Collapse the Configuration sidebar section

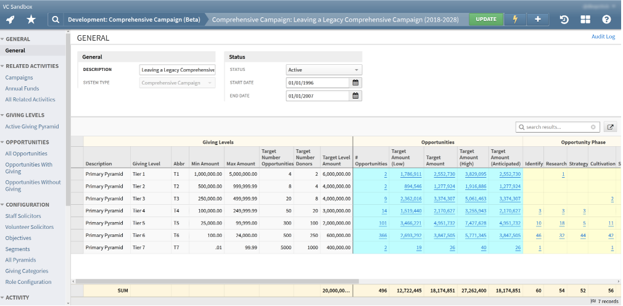(3, 205)
